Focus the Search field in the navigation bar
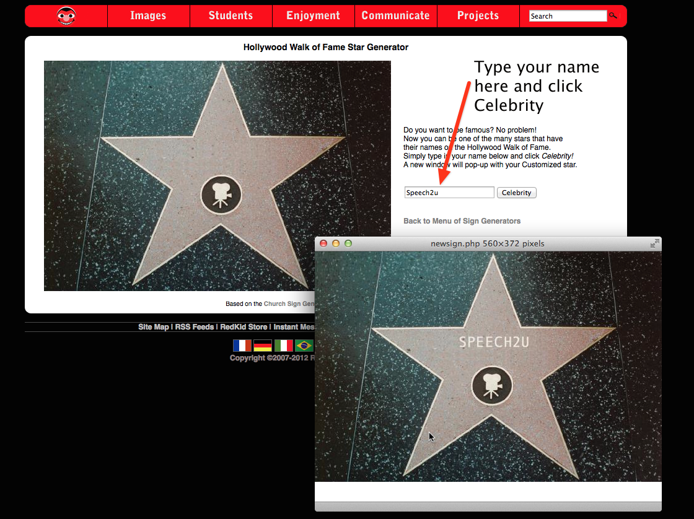The height and width of the screenshot is (519, 694). pos(568,16)
